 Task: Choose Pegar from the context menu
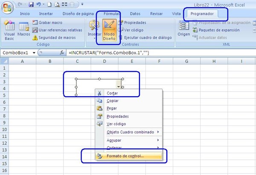click(x=129, y=108)
